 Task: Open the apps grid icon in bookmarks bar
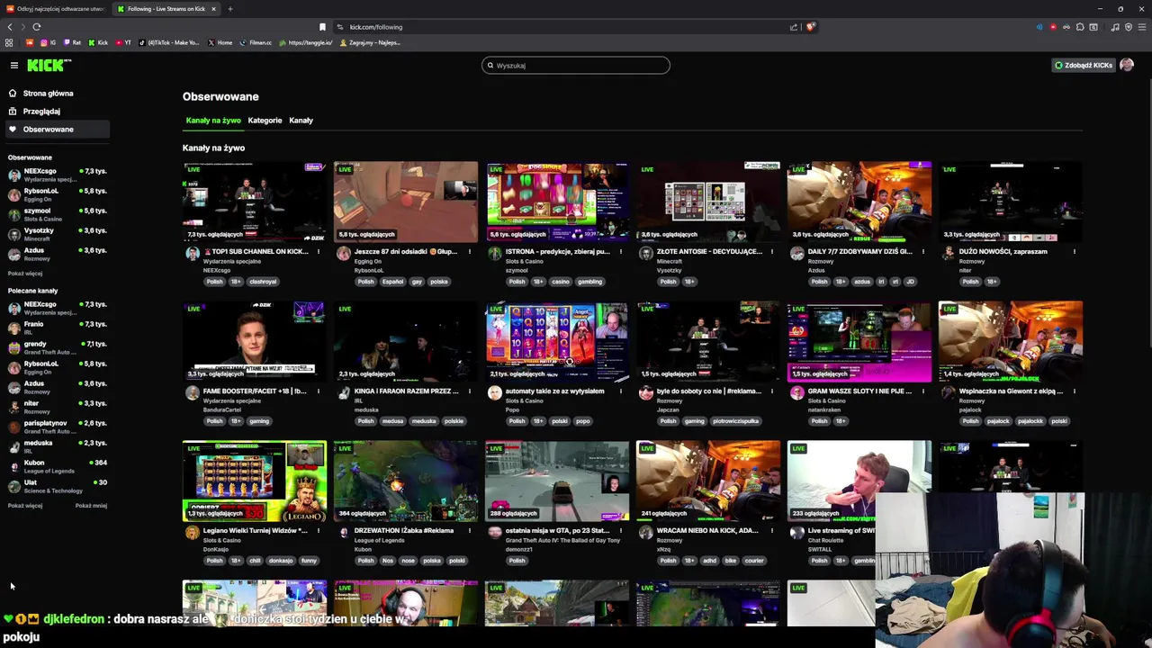coord(9,42)
